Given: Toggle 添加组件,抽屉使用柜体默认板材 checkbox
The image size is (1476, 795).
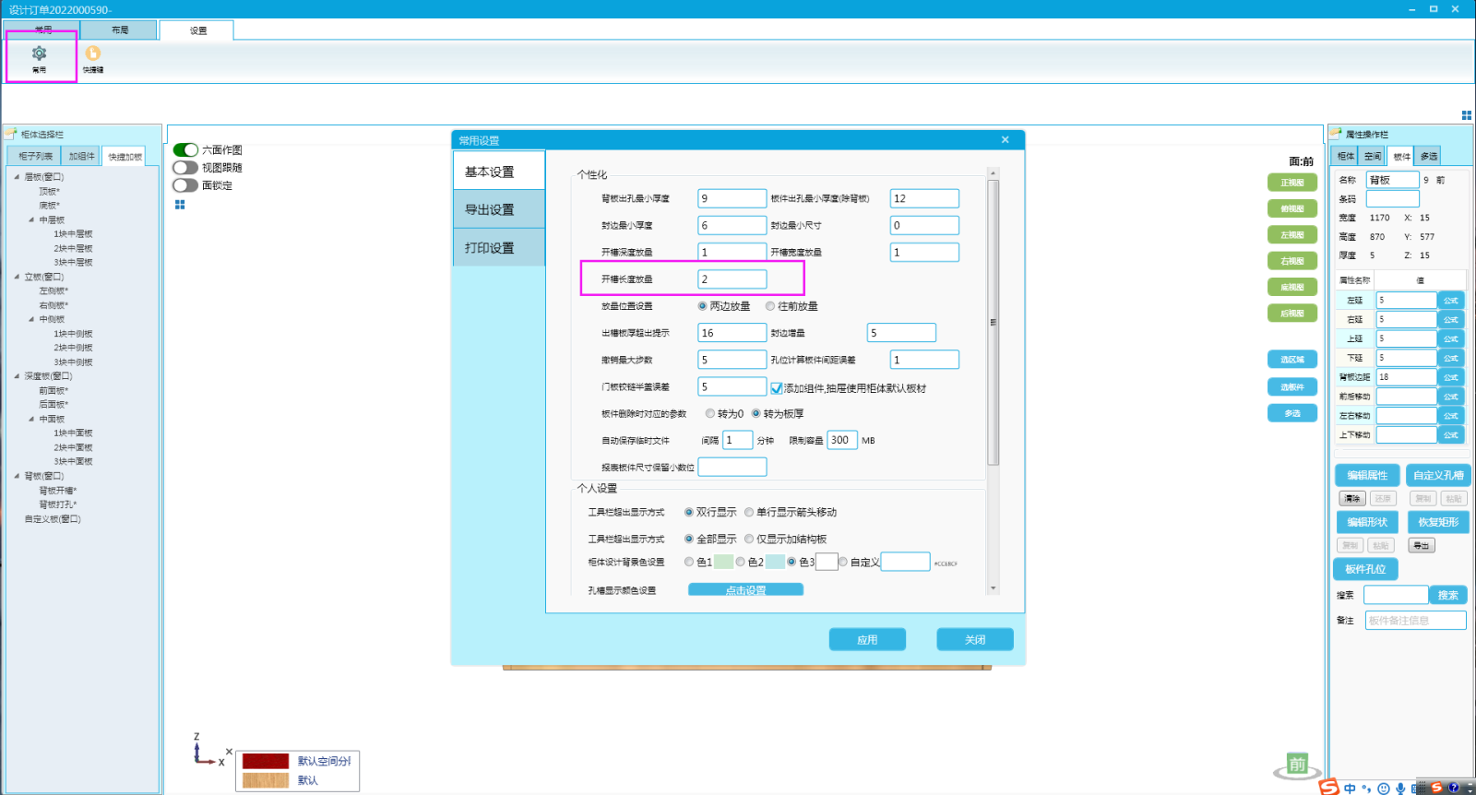Looking at the screenshot, I should pyautogui.click(x=777, y=388).
